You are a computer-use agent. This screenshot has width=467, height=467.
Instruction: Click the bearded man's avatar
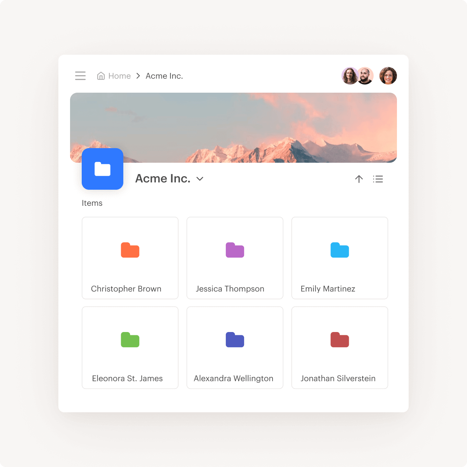366,76
